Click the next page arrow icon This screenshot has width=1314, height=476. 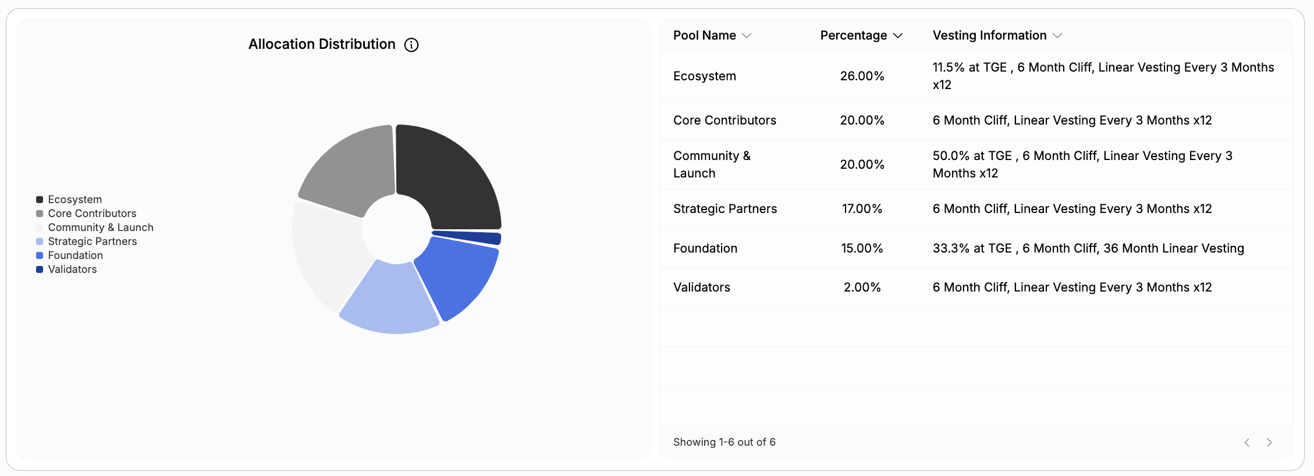(1269, 442)
